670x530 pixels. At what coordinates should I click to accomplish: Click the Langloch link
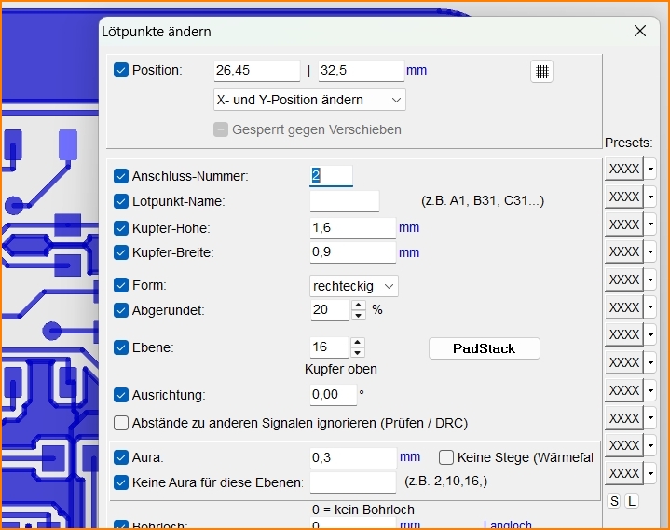tap(507, 526)
